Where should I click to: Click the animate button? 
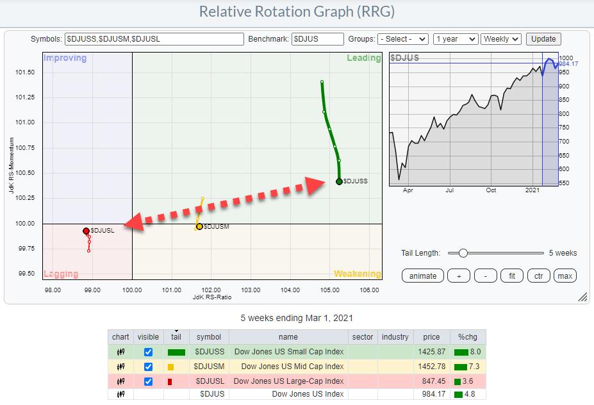pos(423,276)
